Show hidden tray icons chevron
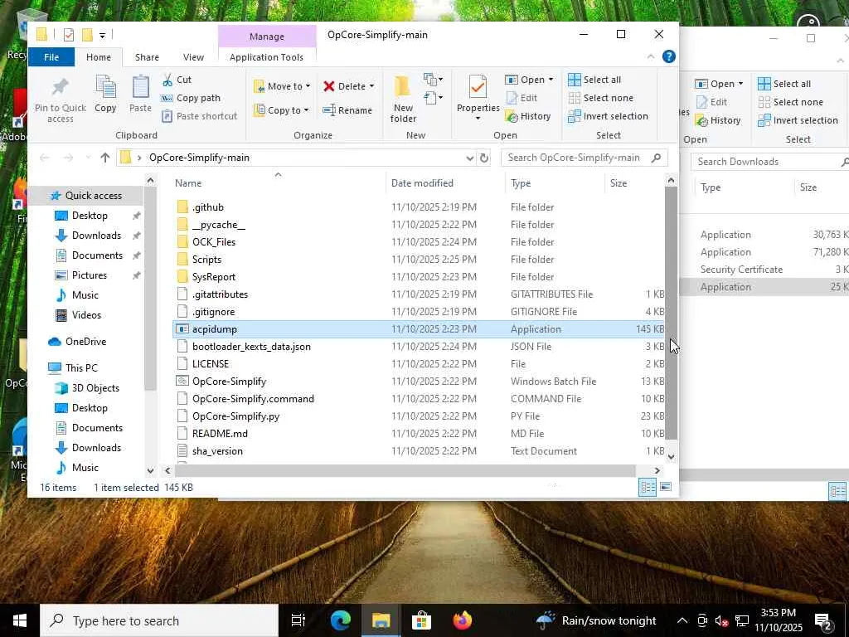 682,620
